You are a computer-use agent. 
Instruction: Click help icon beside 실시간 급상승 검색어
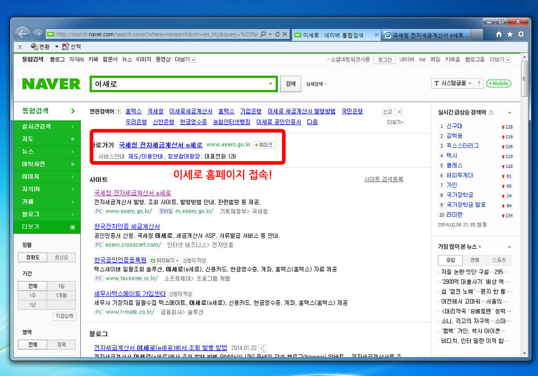click(x=491, y=112)
